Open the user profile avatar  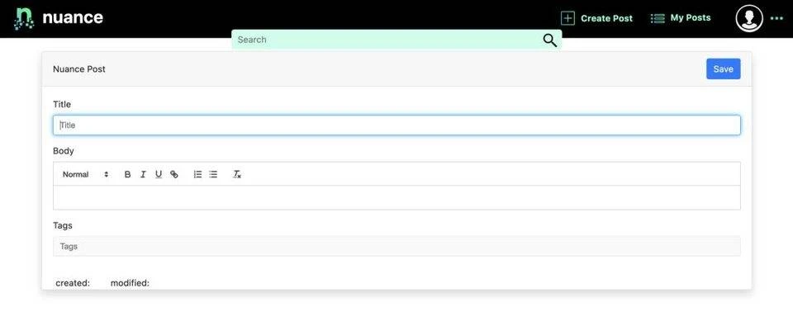pyautogui.click(x=749, y=18)
